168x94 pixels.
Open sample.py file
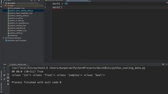14,36
